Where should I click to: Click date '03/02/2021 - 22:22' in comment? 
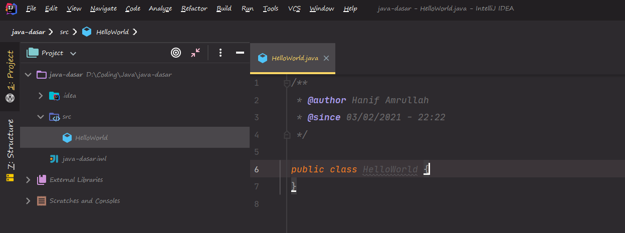[x=396, y=118]
